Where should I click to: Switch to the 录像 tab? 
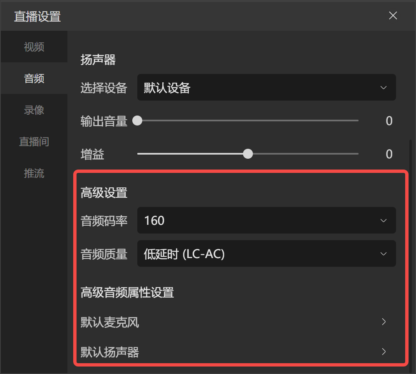click(34, 110)
